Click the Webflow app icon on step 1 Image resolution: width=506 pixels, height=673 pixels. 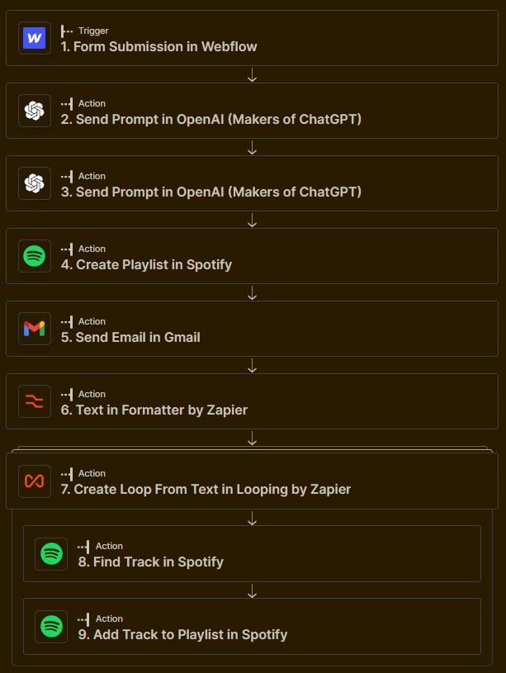point(33,37)
